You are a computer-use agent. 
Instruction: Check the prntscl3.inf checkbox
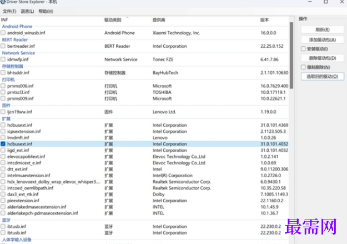point(3,92)
